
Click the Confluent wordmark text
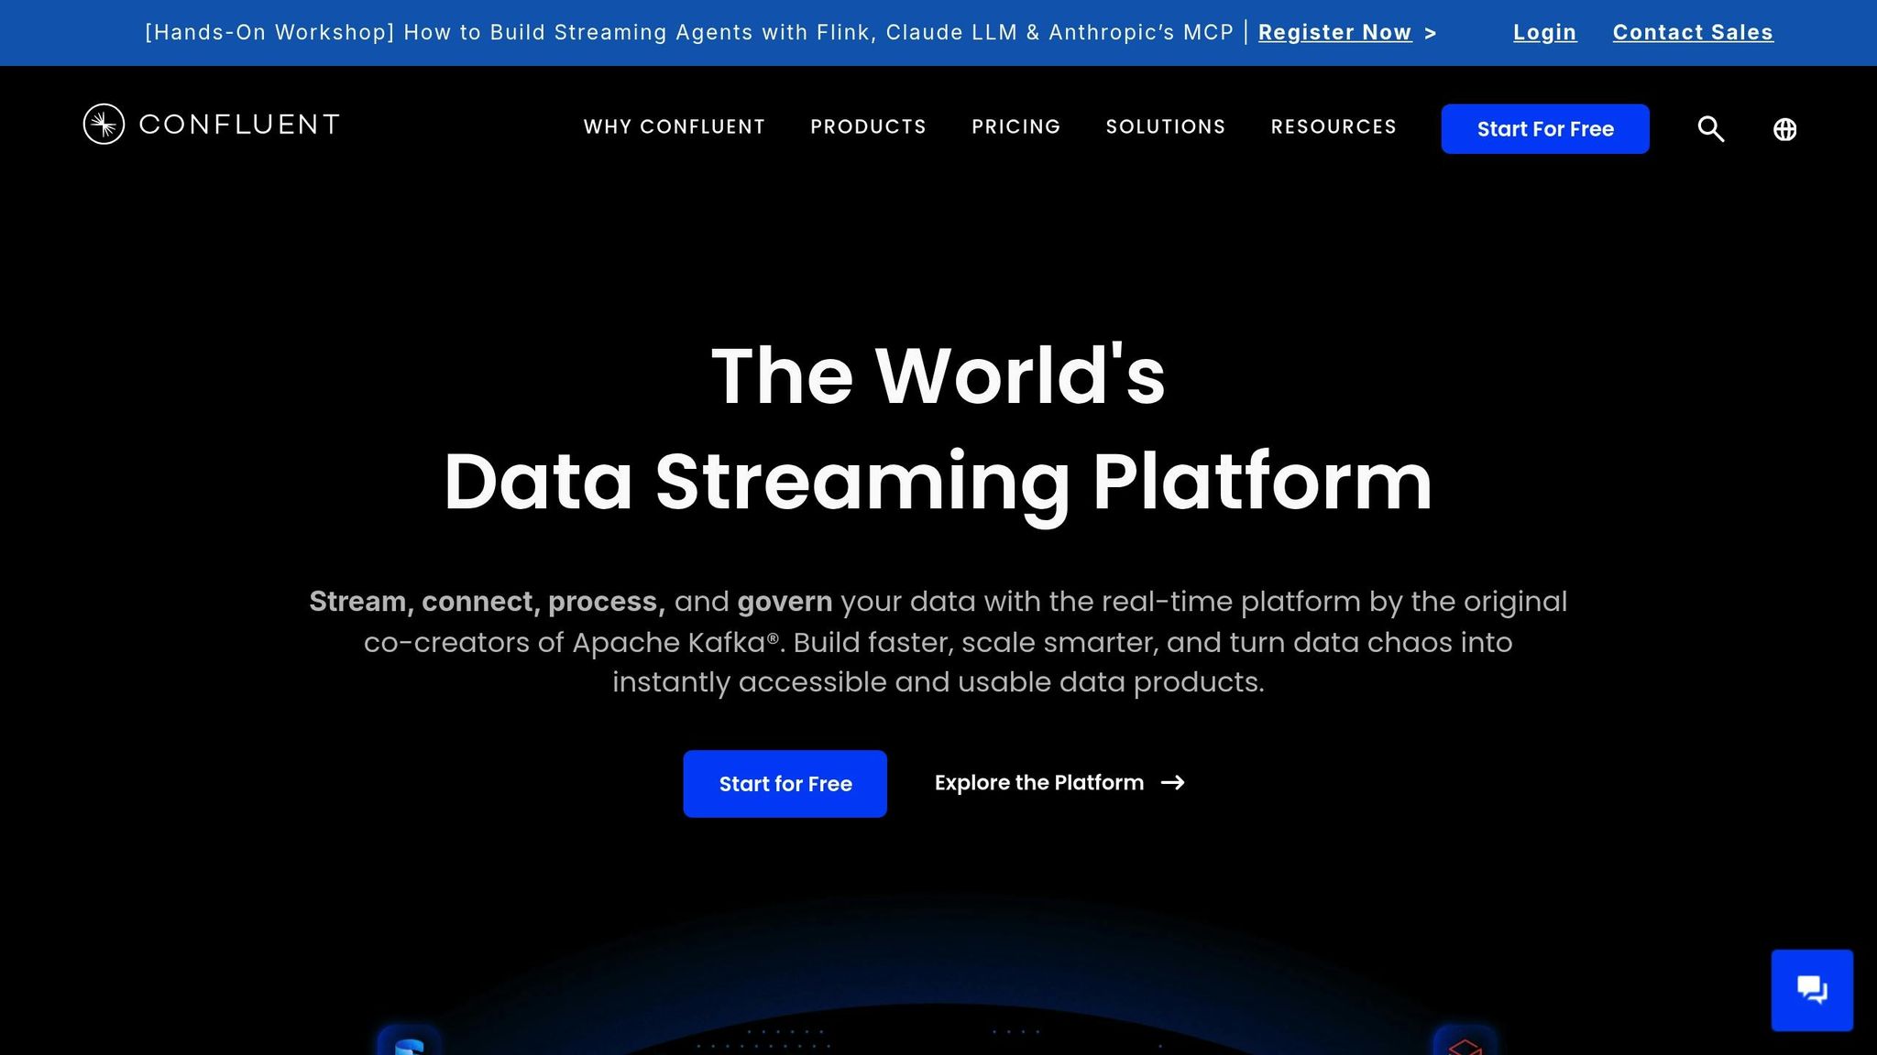(239, 125)
